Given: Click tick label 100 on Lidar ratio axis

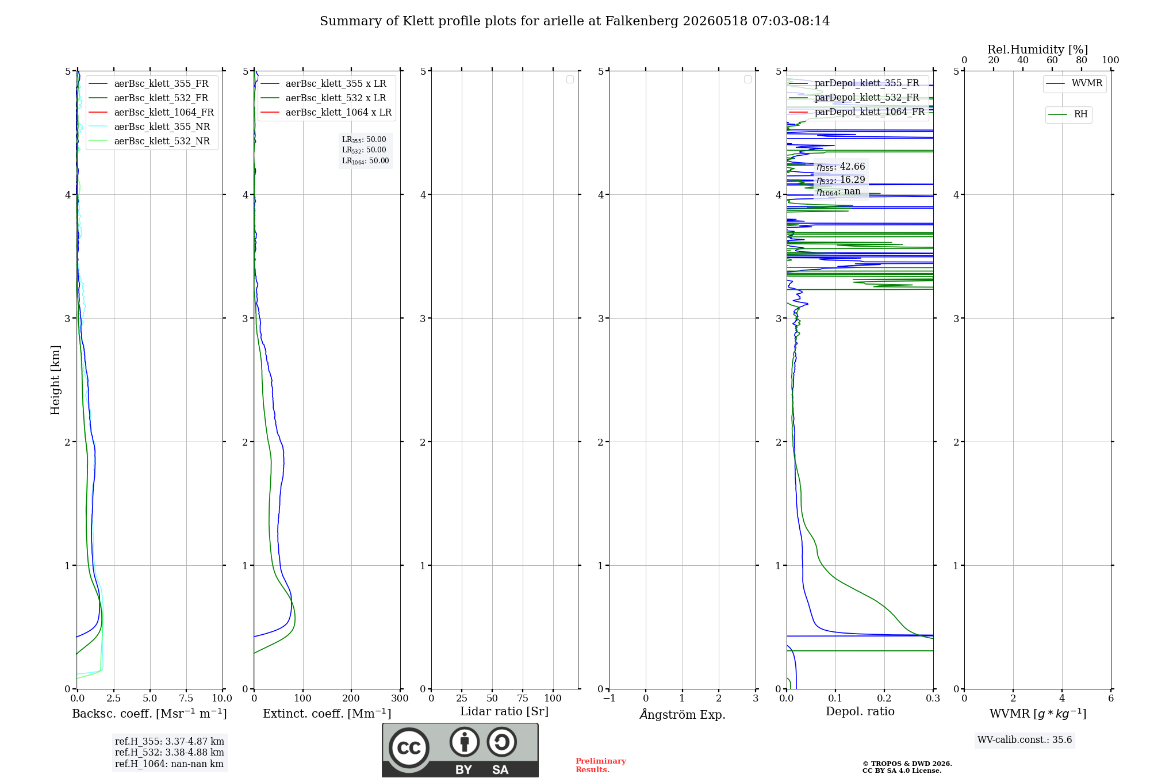Looking at the screenshot, I should tap(553, 699).
